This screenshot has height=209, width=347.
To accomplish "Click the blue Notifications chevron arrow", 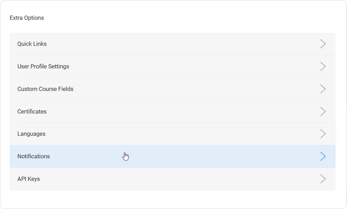I will pyautogui.click(x=323, y=156).
